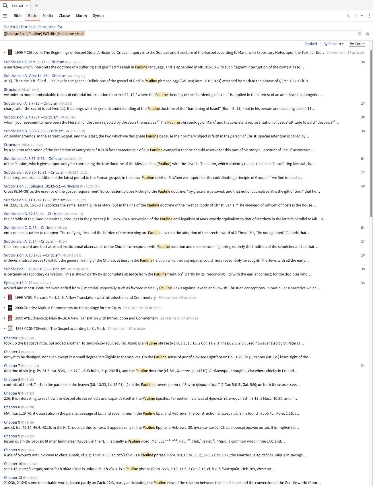The image size is (373, 486).
Task: Go forward with the right arrow
Action: click(355, 16)
